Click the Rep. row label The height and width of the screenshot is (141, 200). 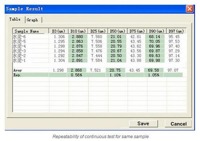17,75
